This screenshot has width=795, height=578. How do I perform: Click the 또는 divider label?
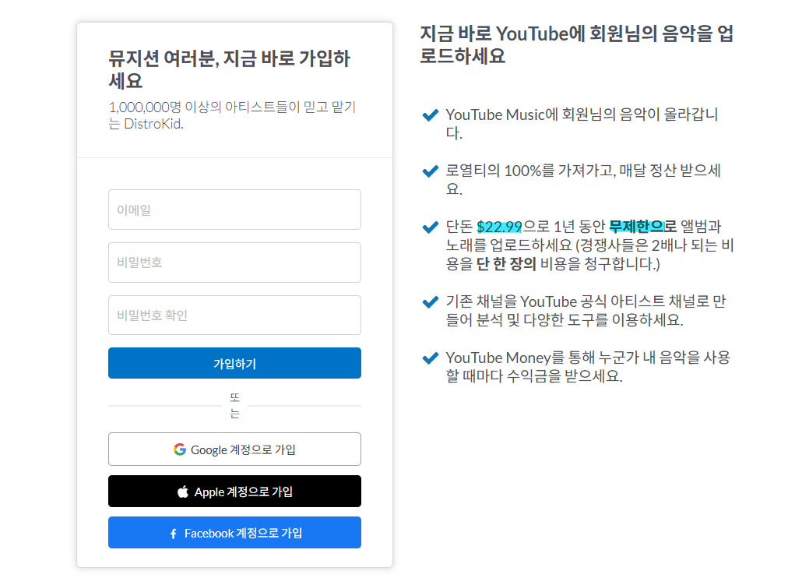click(234, 406)
